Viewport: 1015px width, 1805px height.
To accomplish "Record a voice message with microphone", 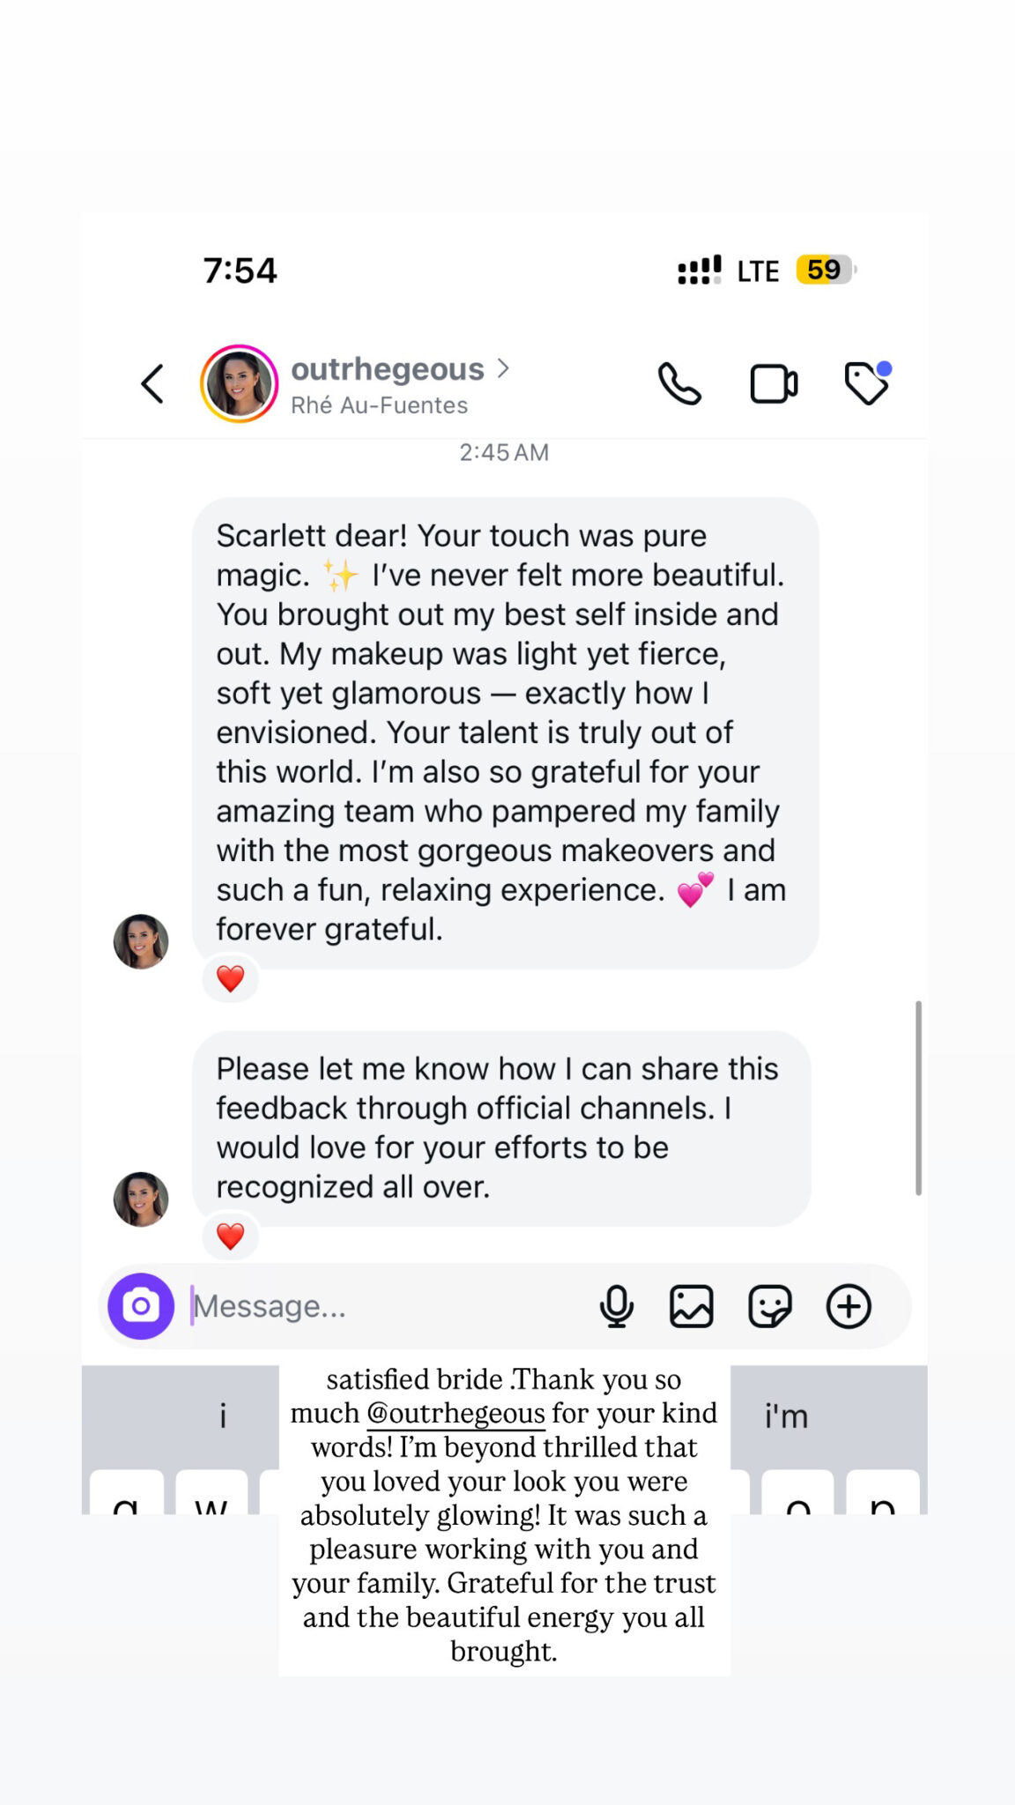I will 616,1306.
